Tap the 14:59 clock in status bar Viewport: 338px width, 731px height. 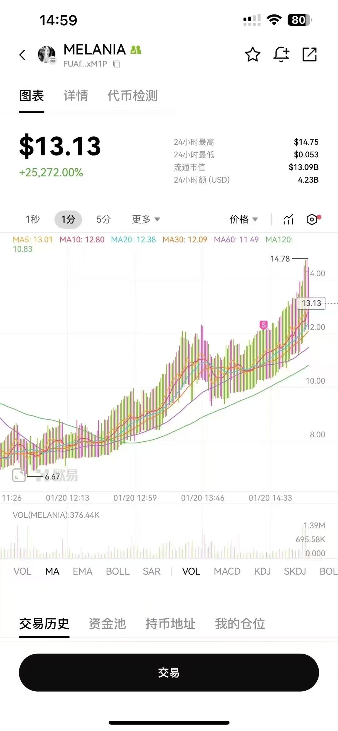click(x=58, y=20)
